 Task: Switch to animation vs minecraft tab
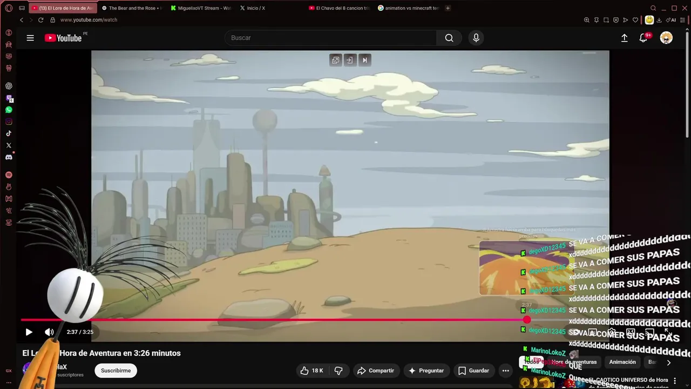[x=408, y=8]
